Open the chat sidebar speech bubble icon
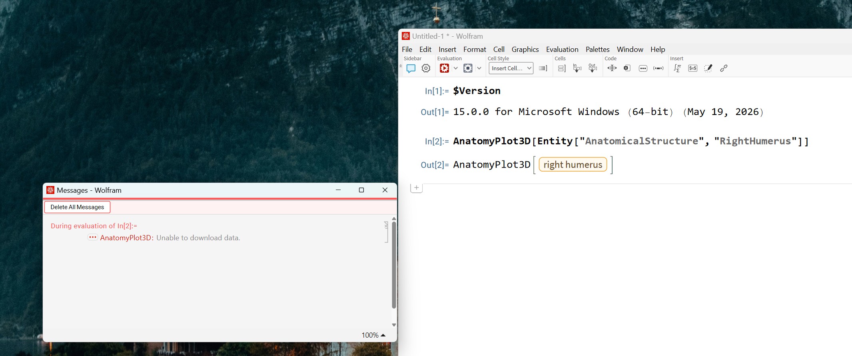 click(x=411, y=68)
